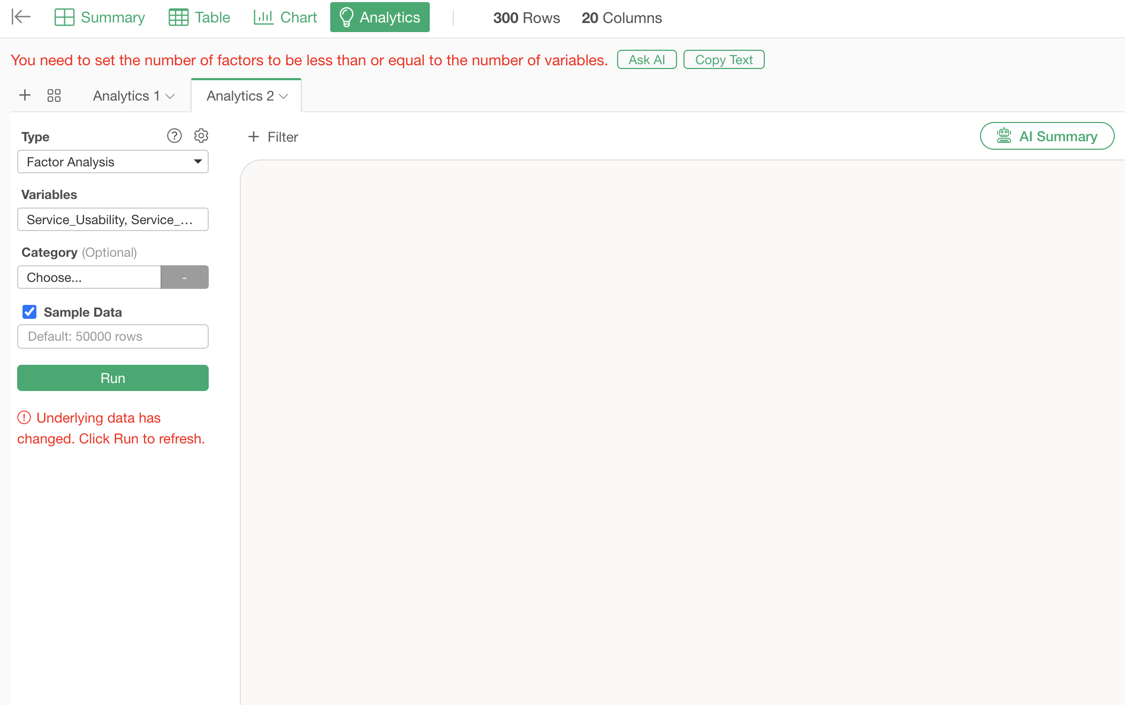Switch to the Table view

click(199, 17)
